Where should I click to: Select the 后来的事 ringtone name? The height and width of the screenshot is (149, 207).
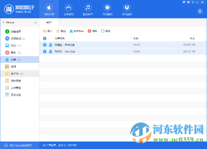tap(65, 45)
